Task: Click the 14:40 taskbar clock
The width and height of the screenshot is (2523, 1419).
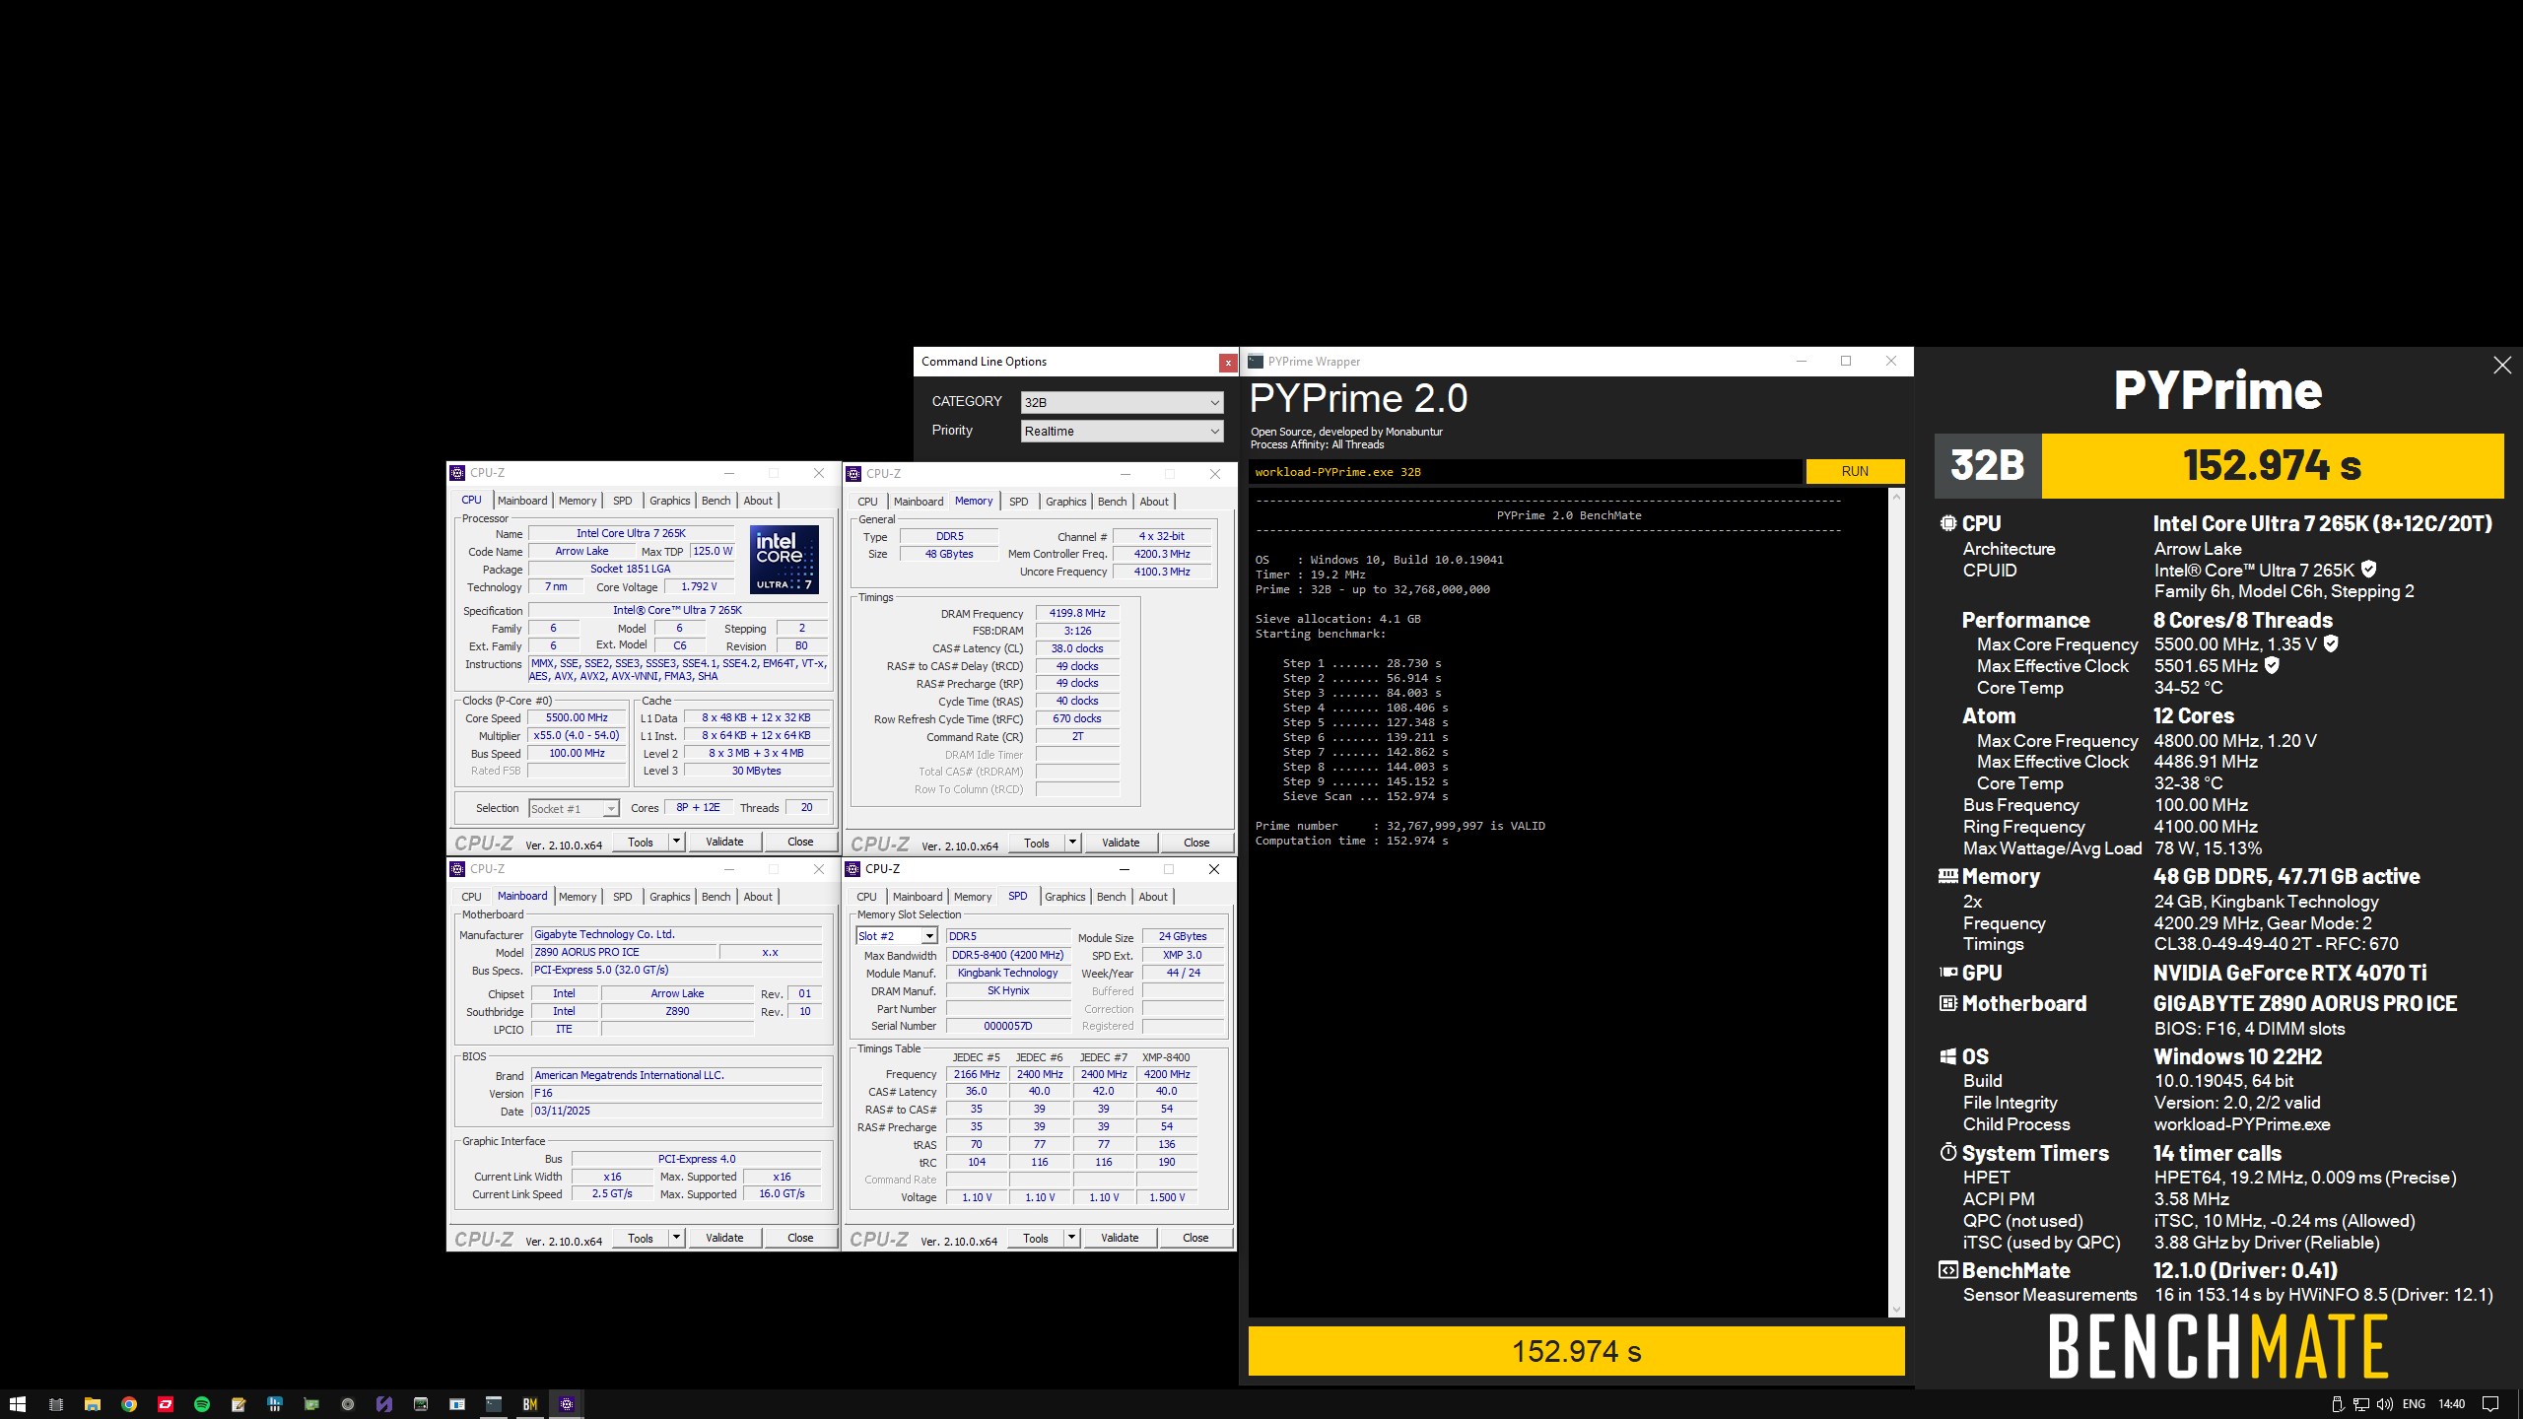Action: (x=2452, y=1404)
